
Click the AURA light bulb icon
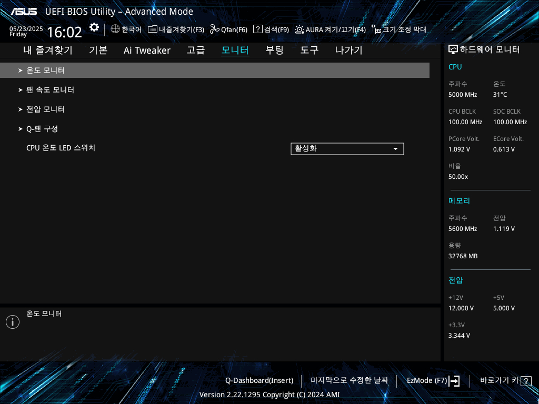[300, 29]
